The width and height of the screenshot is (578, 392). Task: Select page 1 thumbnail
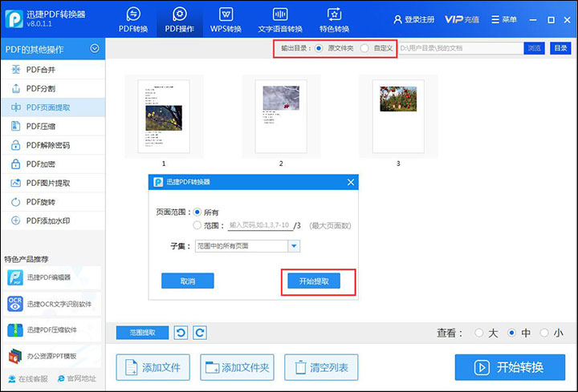click(x=164, y=116)
